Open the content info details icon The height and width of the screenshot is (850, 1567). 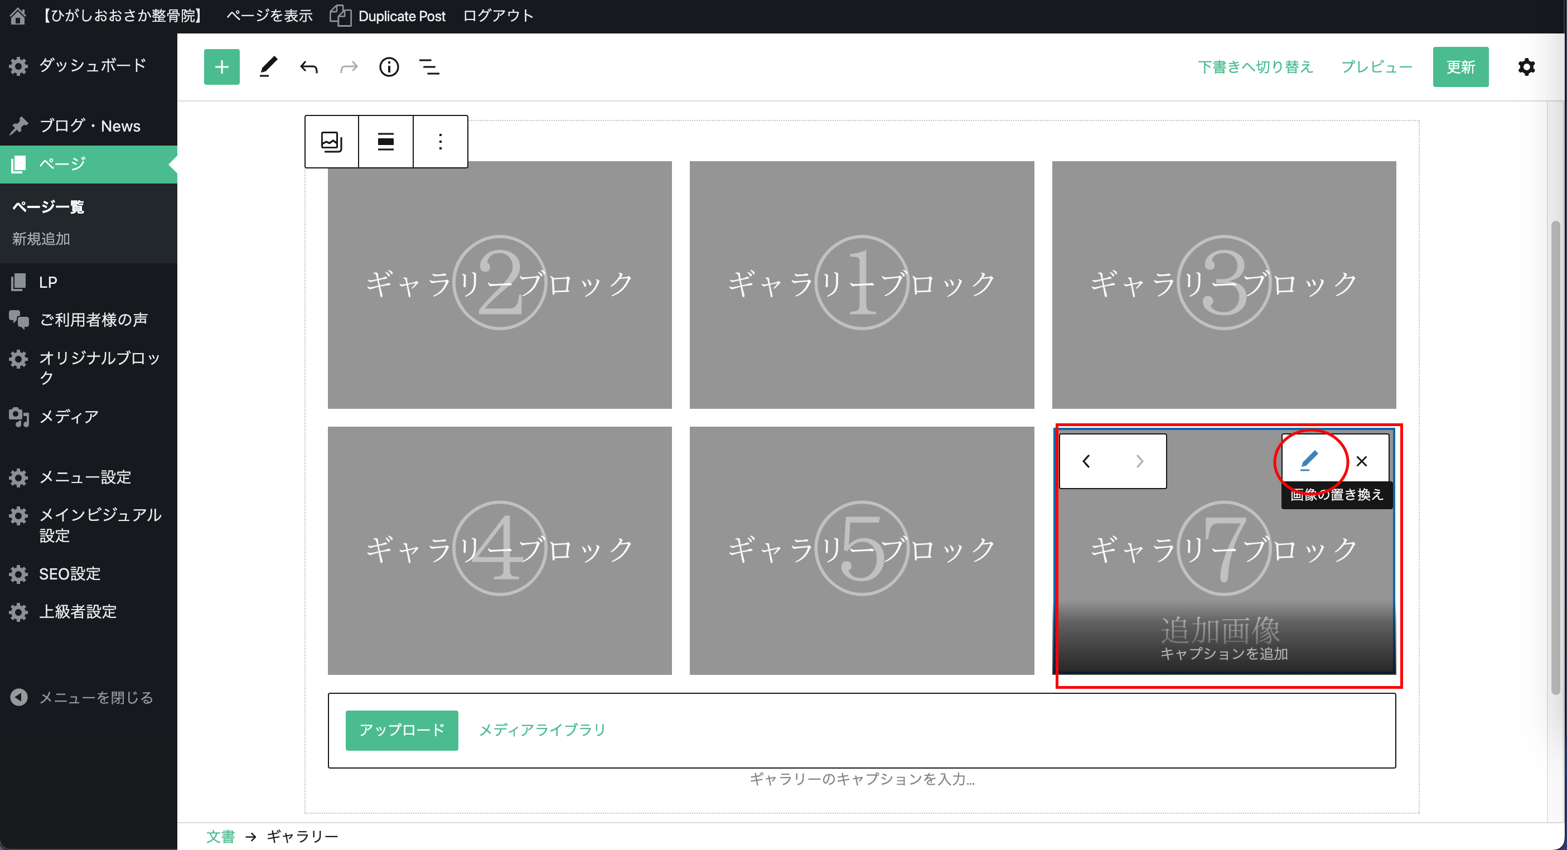coord(389,67)
